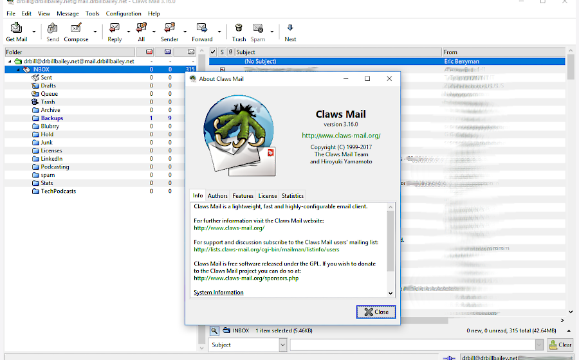Click the Send toolbar icon

click(x=53, y=32)
